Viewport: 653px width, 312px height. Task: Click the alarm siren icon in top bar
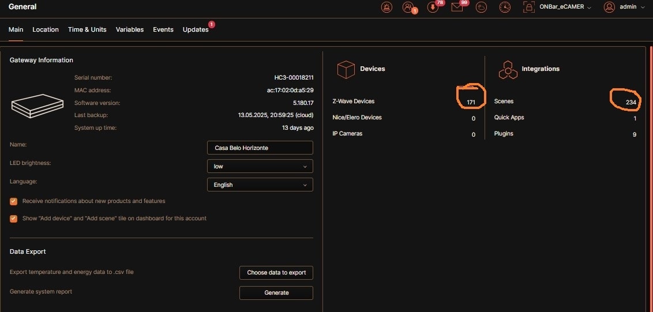(386, 7)
